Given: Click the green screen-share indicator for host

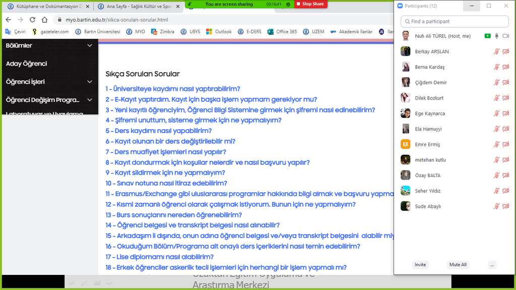Looking at the screenshot, I should click(487, 36).
